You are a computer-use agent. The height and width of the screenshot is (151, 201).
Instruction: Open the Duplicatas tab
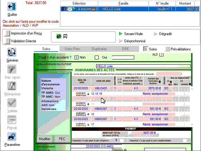click(x=99, y=49)
